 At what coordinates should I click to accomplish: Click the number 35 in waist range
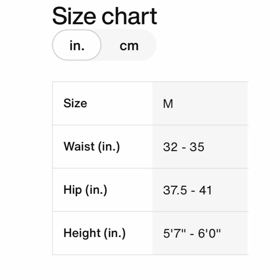click(x=197, y=147)
